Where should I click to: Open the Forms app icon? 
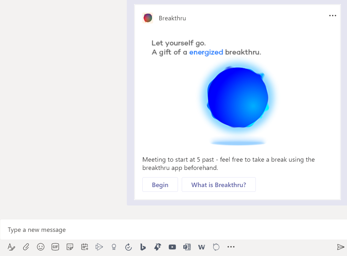[187, 247]
